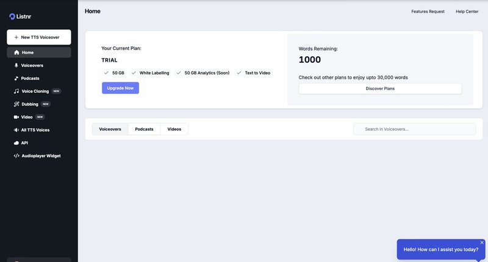Open the Help Center link

click(x=467, y=12)
